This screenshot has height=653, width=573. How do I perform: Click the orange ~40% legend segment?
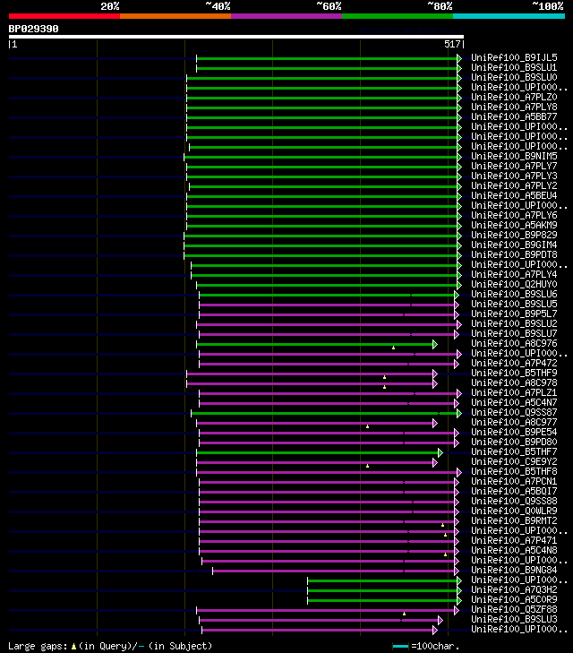point(175,16)
